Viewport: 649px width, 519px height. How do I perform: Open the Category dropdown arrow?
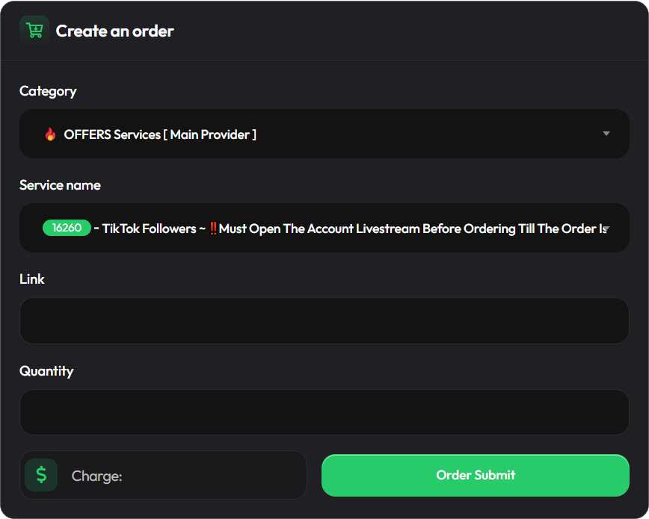[x=606, y=134]
